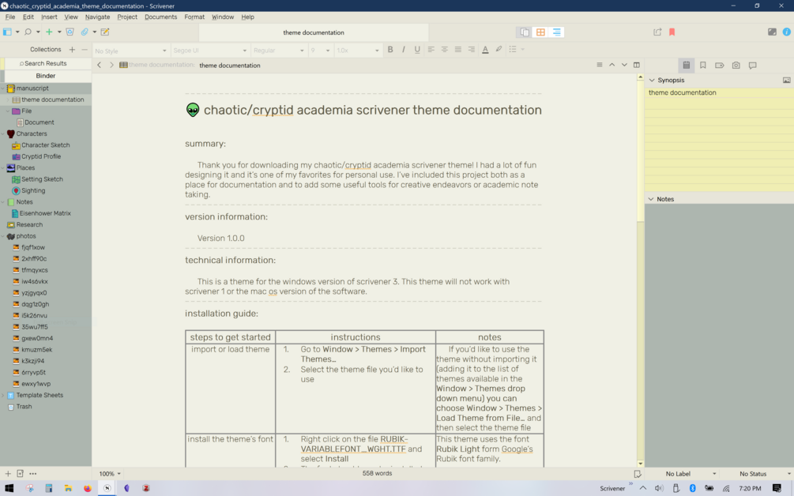Click the editor vertical scrollbar
Image resolution: width=794 pixels, height=496 pixels.
pyautogui.click(x=640, y=271)
